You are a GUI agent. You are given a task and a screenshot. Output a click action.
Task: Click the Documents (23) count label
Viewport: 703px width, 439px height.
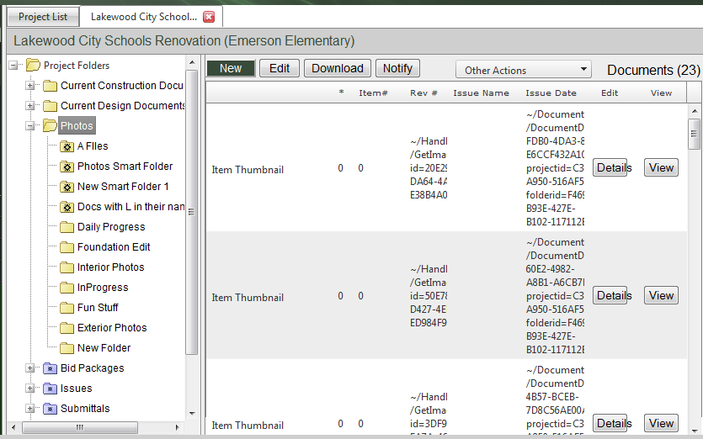click(653, 70)
